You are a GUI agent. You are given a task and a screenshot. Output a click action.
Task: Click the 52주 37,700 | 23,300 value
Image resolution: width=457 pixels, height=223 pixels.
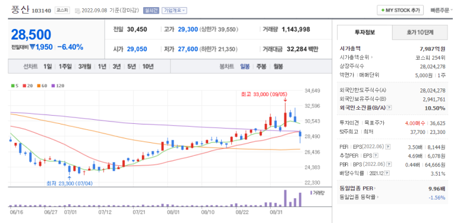(x=428, y=132)
